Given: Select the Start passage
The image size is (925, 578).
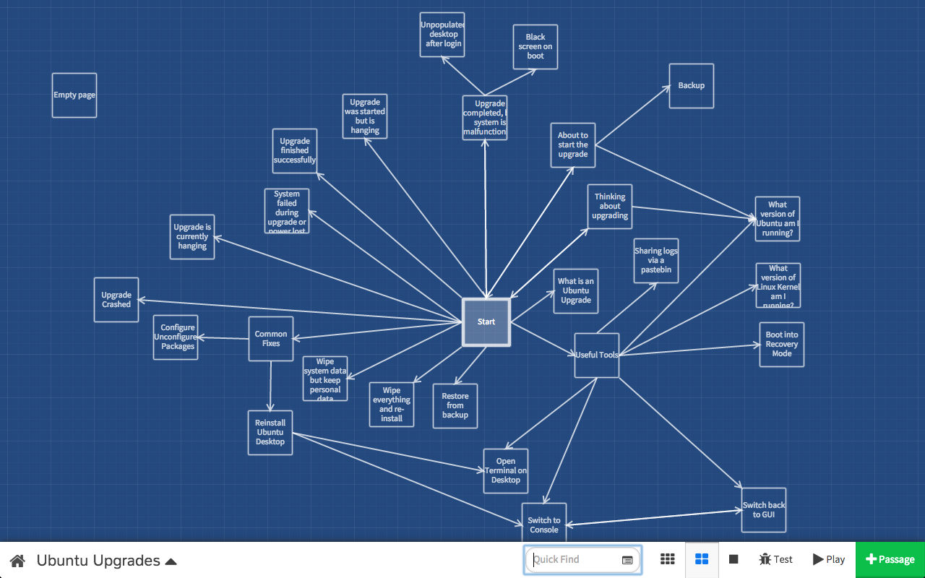Looking at the screenshot, I should click(486, 322).
